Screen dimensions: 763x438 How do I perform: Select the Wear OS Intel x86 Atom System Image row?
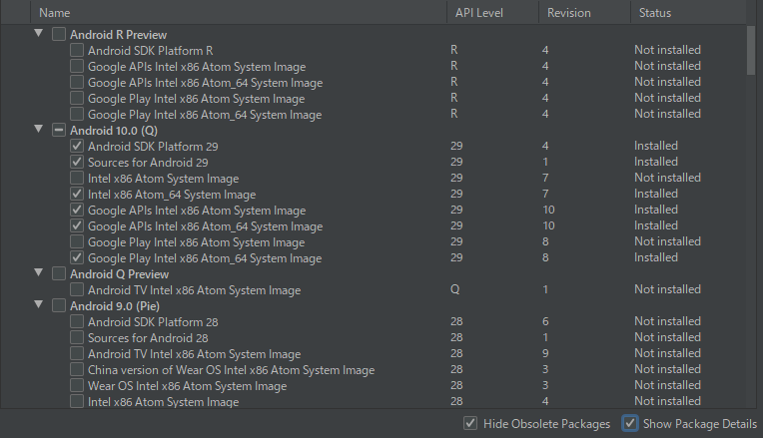(x=187, y=385)
